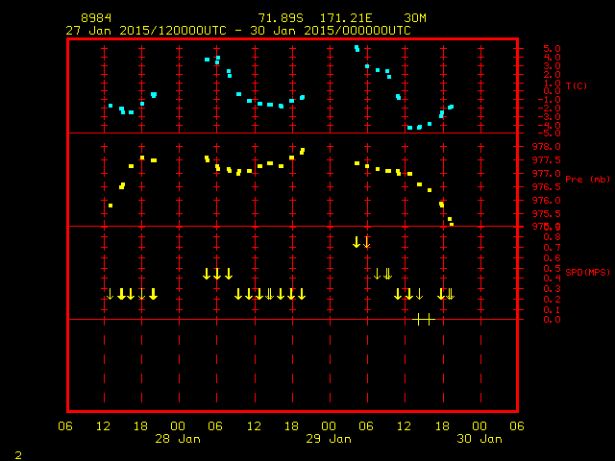Click the highest wind arrow near 0.7
Screen dimensions: 615x461
click(x=357, y=242)
